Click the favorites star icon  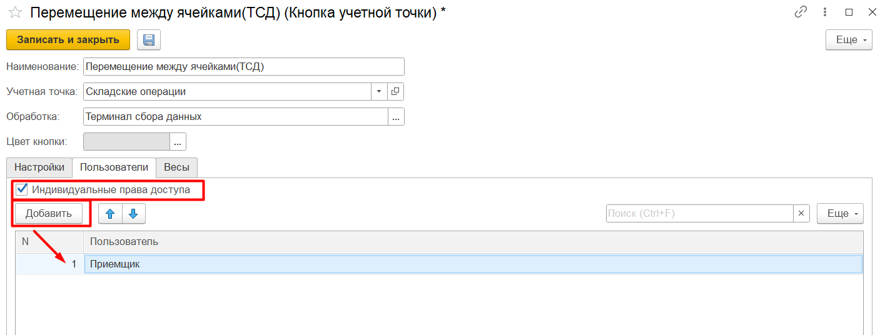coord(14,12)
